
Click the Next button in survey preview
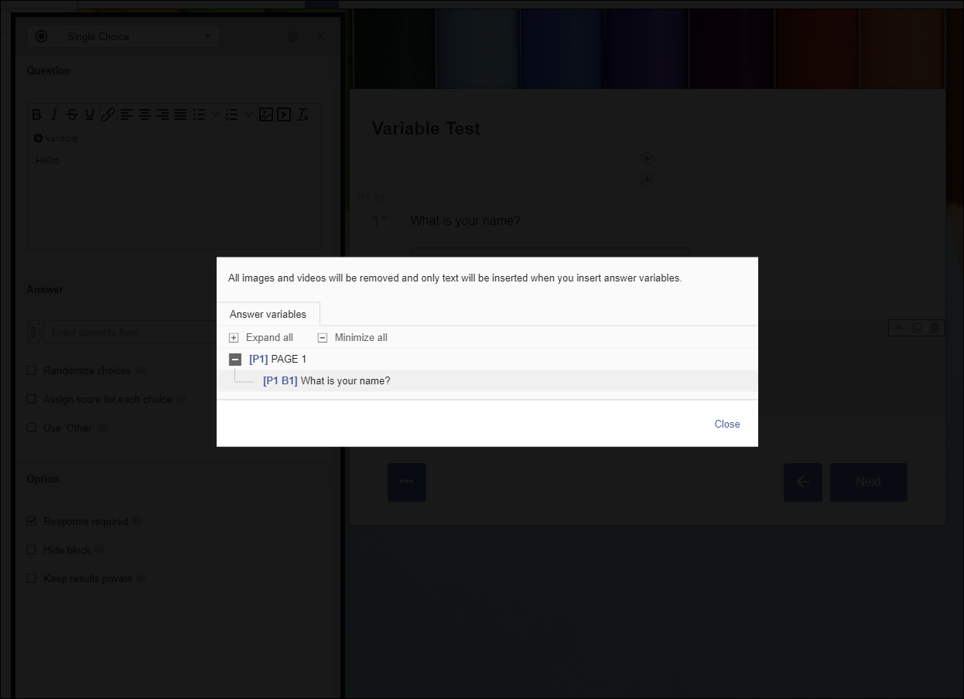869,482
